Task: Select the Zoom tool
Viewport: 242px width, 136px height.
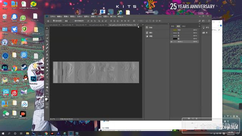Action: coord(47,90)
